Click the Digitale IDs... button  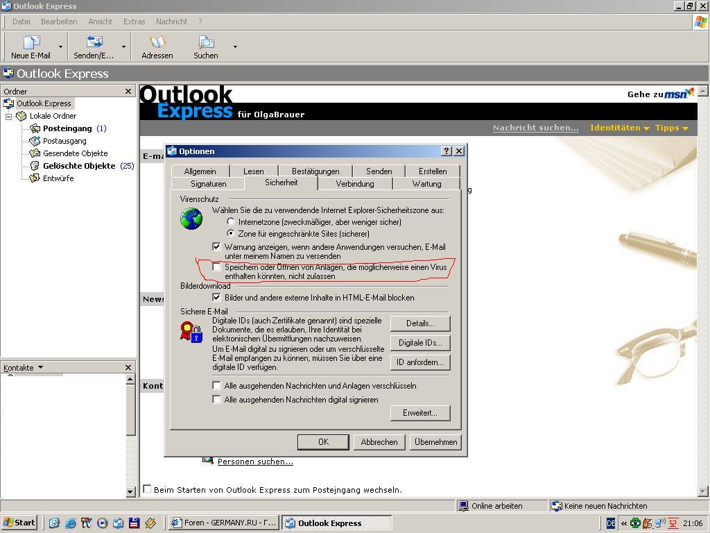click(420, 343)
